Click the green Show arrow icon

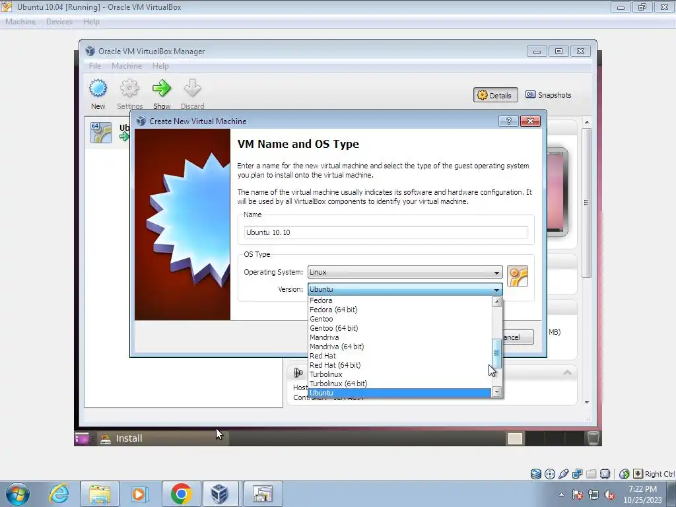pyautogui.click(x=162, y=88)
